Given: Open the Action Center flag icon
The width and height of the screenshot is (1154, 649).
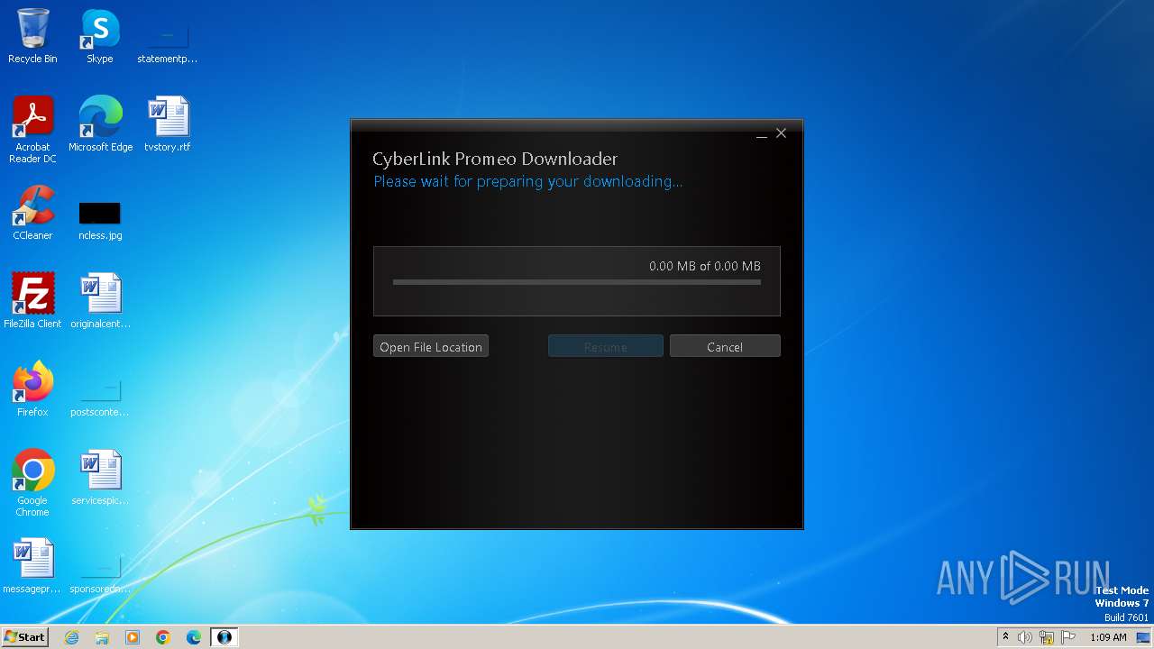Looking at the screenshot, I should coord(1068,637).
